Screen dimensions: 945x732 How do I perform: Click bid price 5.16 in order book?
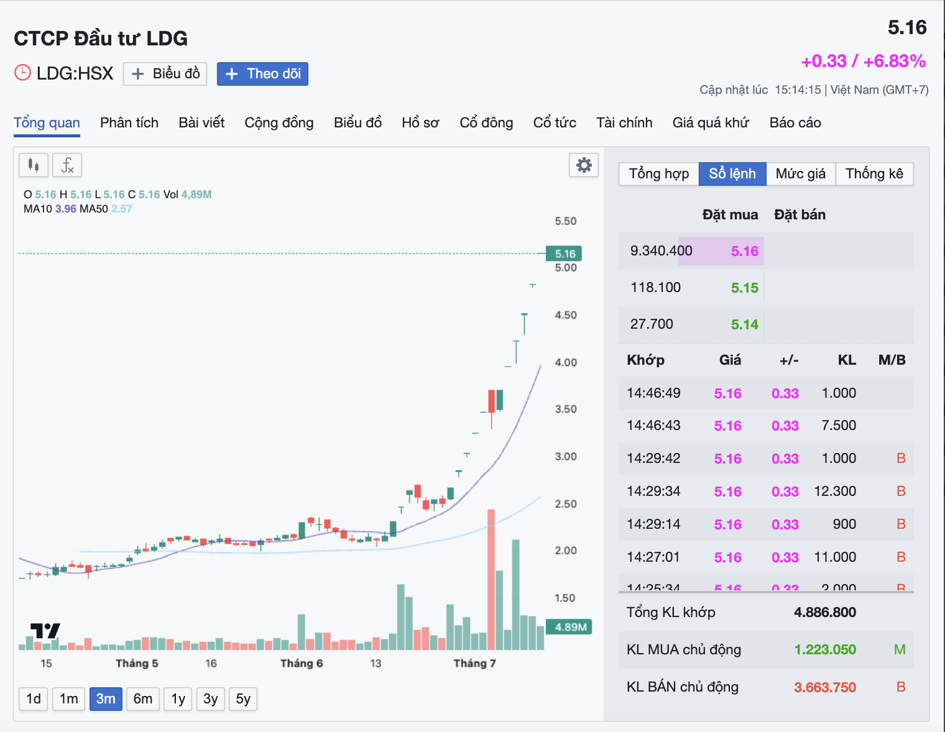point(744,251)
